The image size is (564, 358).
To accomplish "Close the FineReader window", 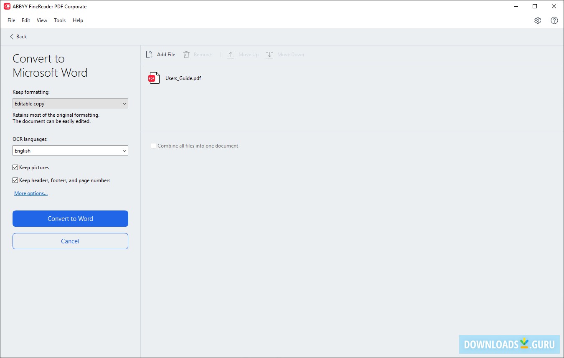I will (x=554, y=6).
